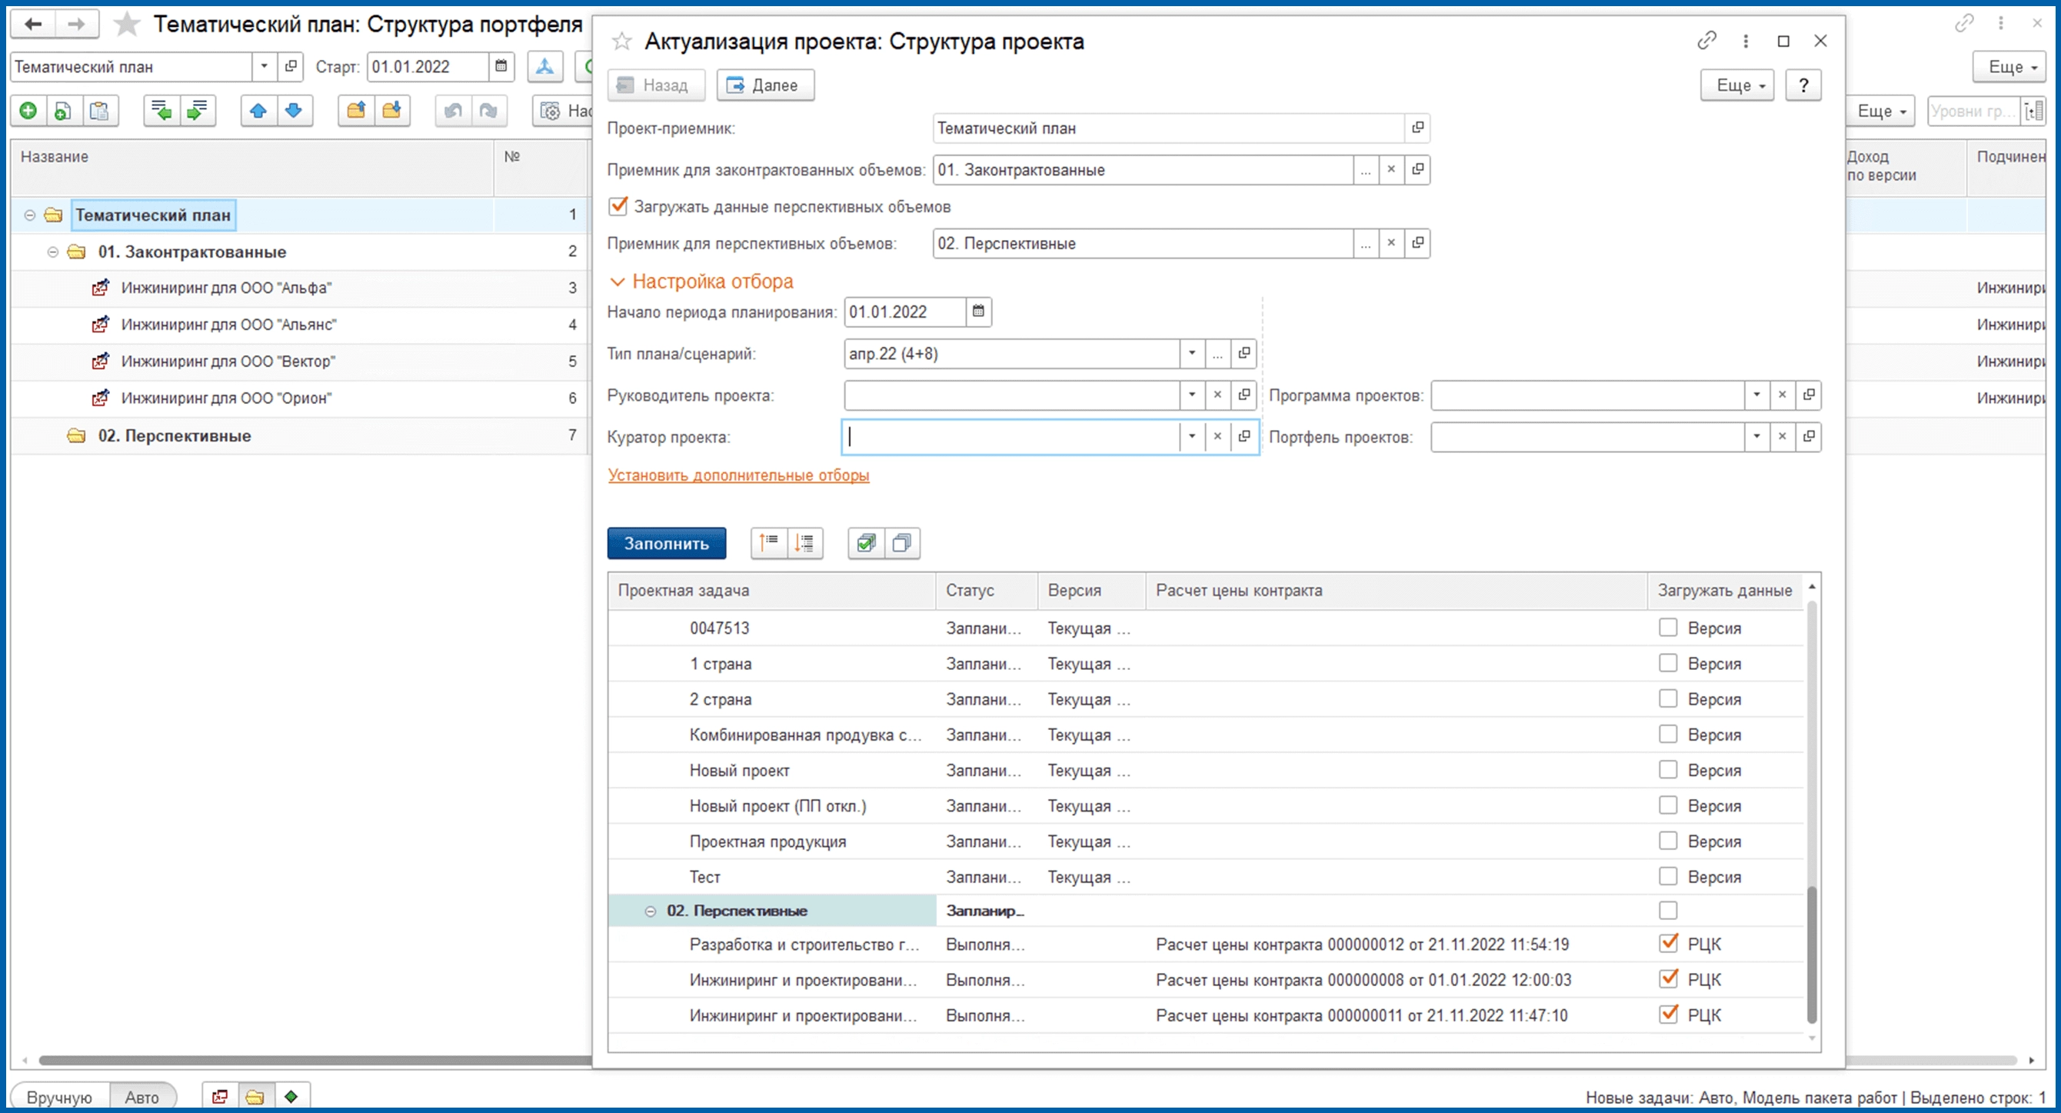
Task: Click the shift left green arrow icon
Action: (161, 111)
